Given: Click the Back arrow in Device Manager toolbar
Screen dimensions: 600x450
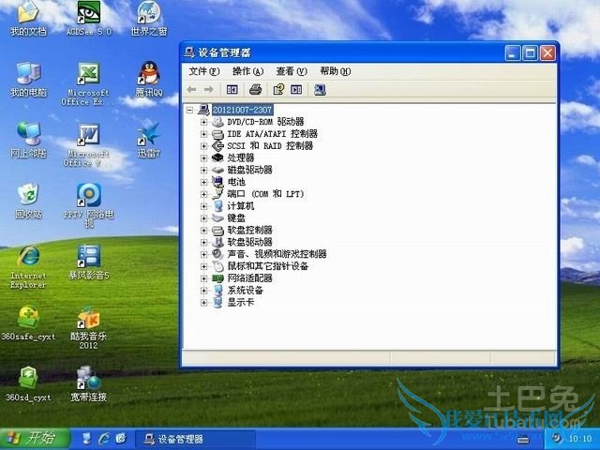Looking at the screenshot, I should [191, 90].
